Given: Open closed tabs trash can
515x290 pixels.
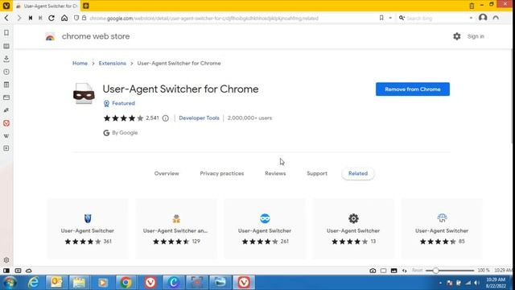Looking at the screenshot, I should coord(472,6).
